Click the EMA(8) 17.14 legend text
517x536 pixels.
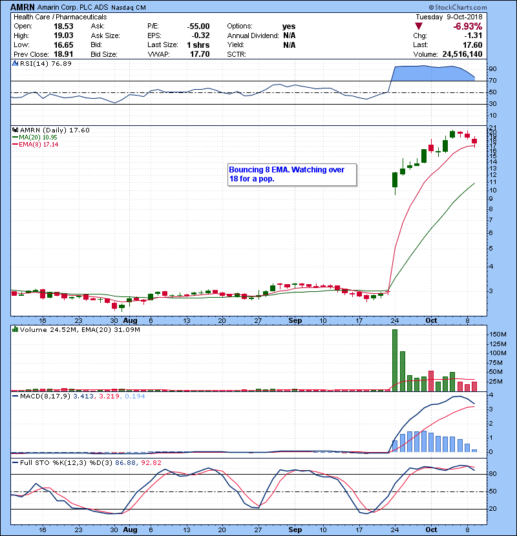coord(39,144)
